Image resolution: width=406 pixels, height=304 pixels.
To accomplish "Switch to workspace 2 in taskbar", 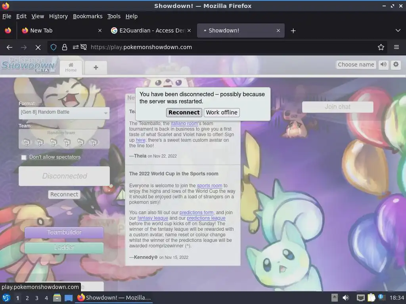I will tap(27, 298).
